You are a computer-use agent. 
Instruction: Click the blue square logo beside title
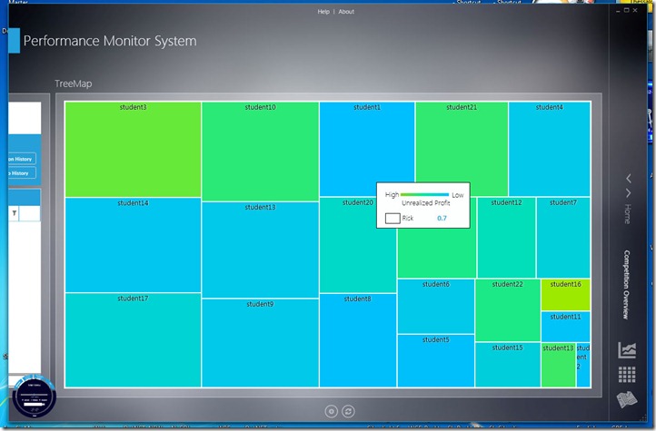[14, 41]
